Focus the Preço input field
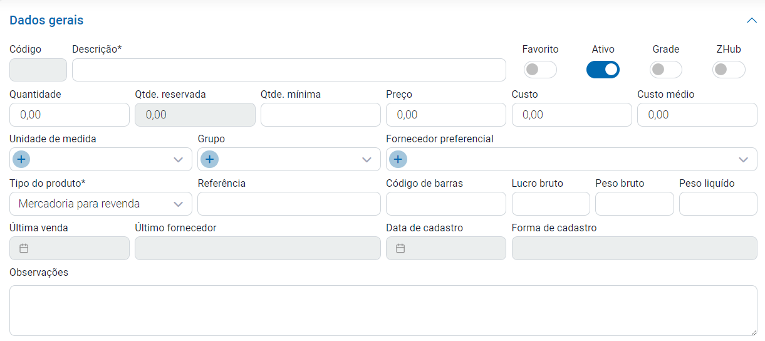This screenshot has height=341, width=765. (445, 115)
